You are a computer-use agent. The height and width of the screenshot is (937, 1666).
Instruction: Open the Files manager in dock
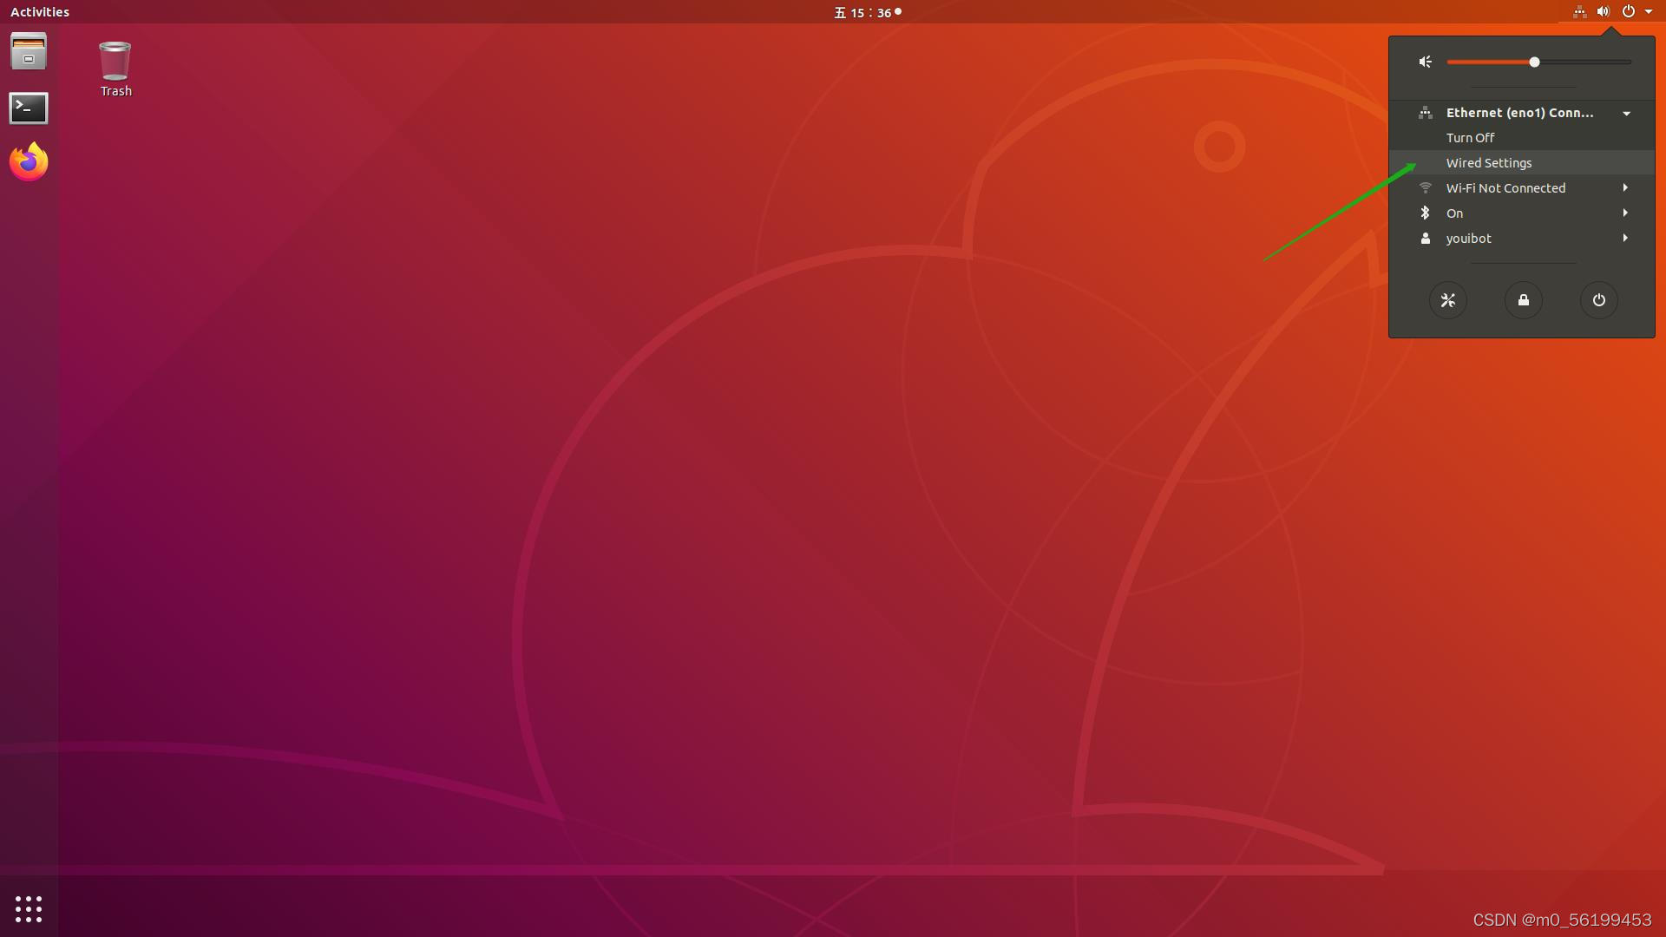(x=29, y=52)
